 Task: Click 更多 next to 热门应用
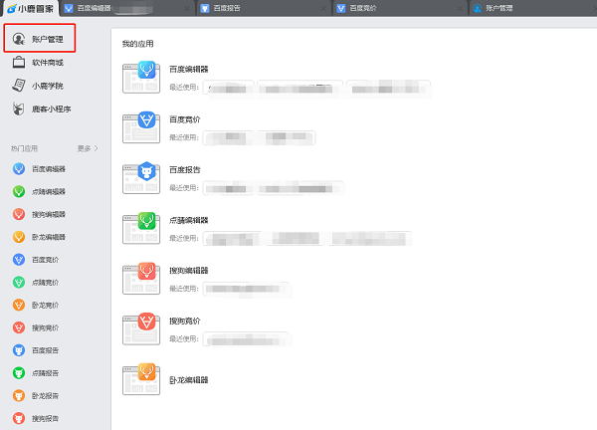tap(88, 148)
